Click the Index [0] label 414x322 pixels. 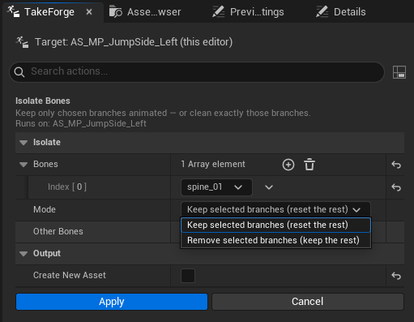(67, 187)
